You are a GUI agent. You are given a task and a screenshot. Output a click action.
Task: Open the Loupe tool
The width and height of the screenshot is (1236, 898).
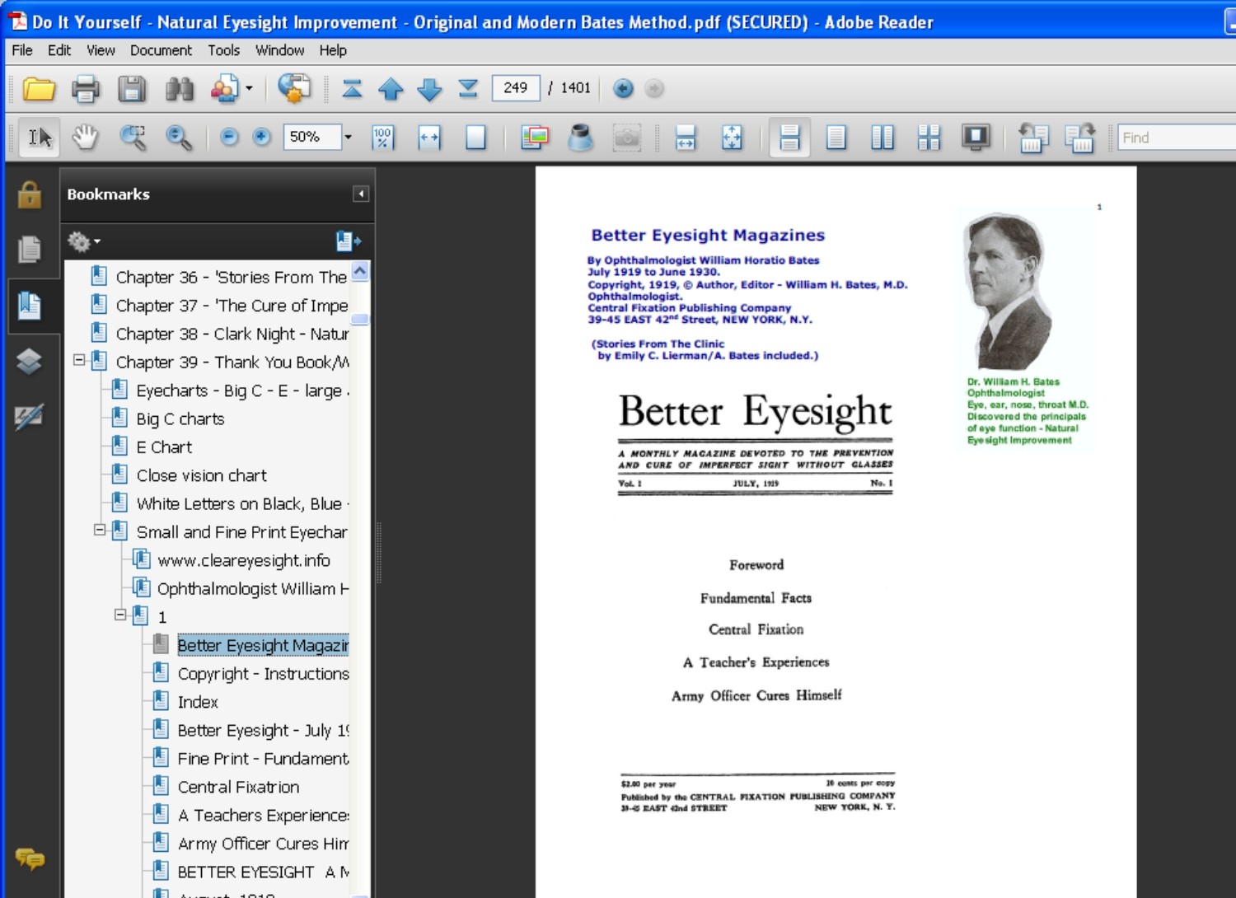580,138
